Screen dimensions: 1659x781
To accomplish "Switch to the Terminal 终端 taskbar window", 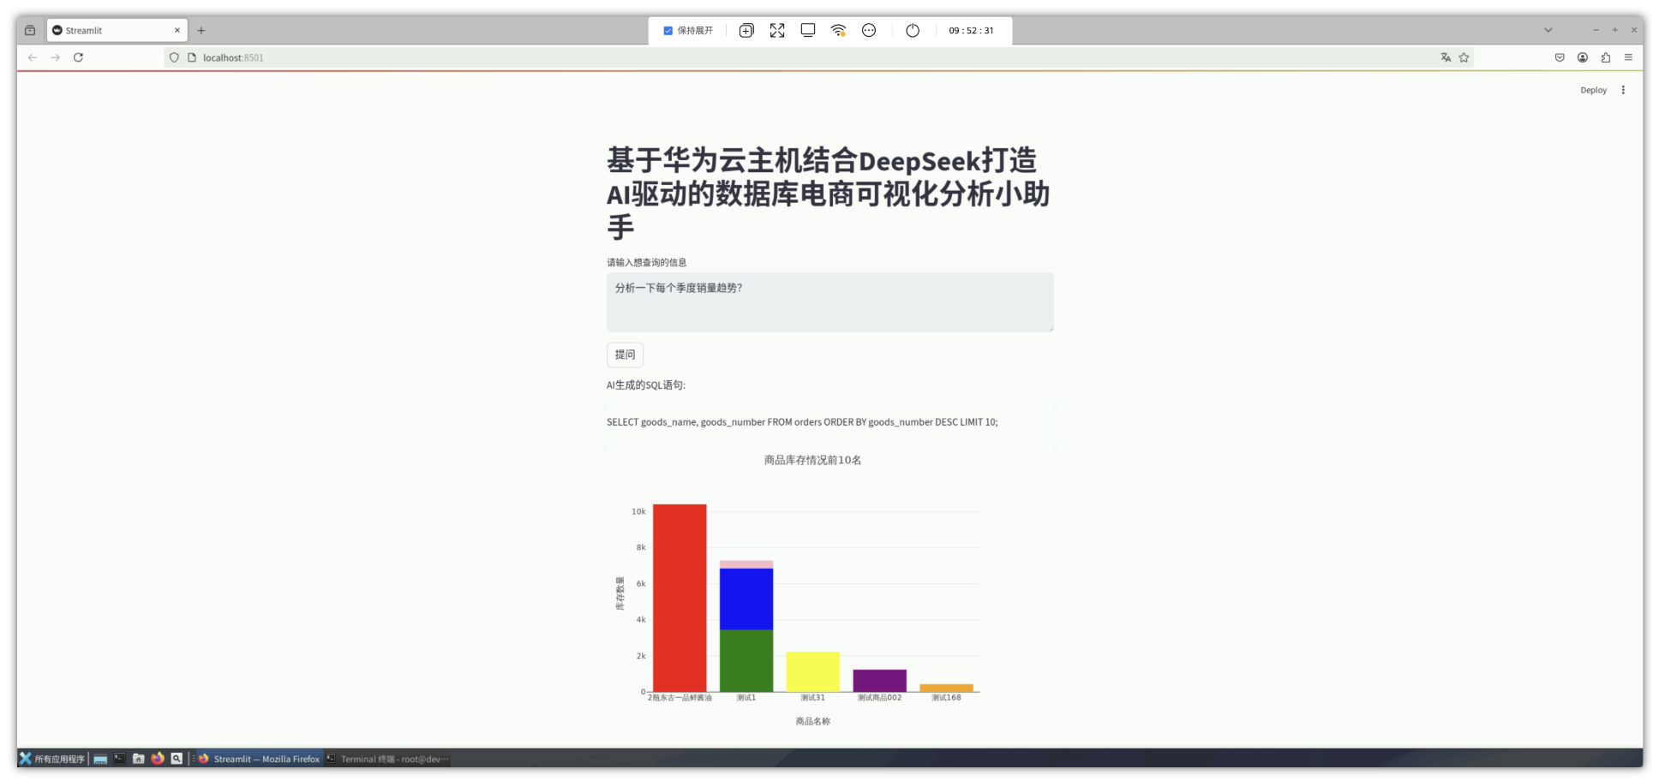I will [387, 759].
